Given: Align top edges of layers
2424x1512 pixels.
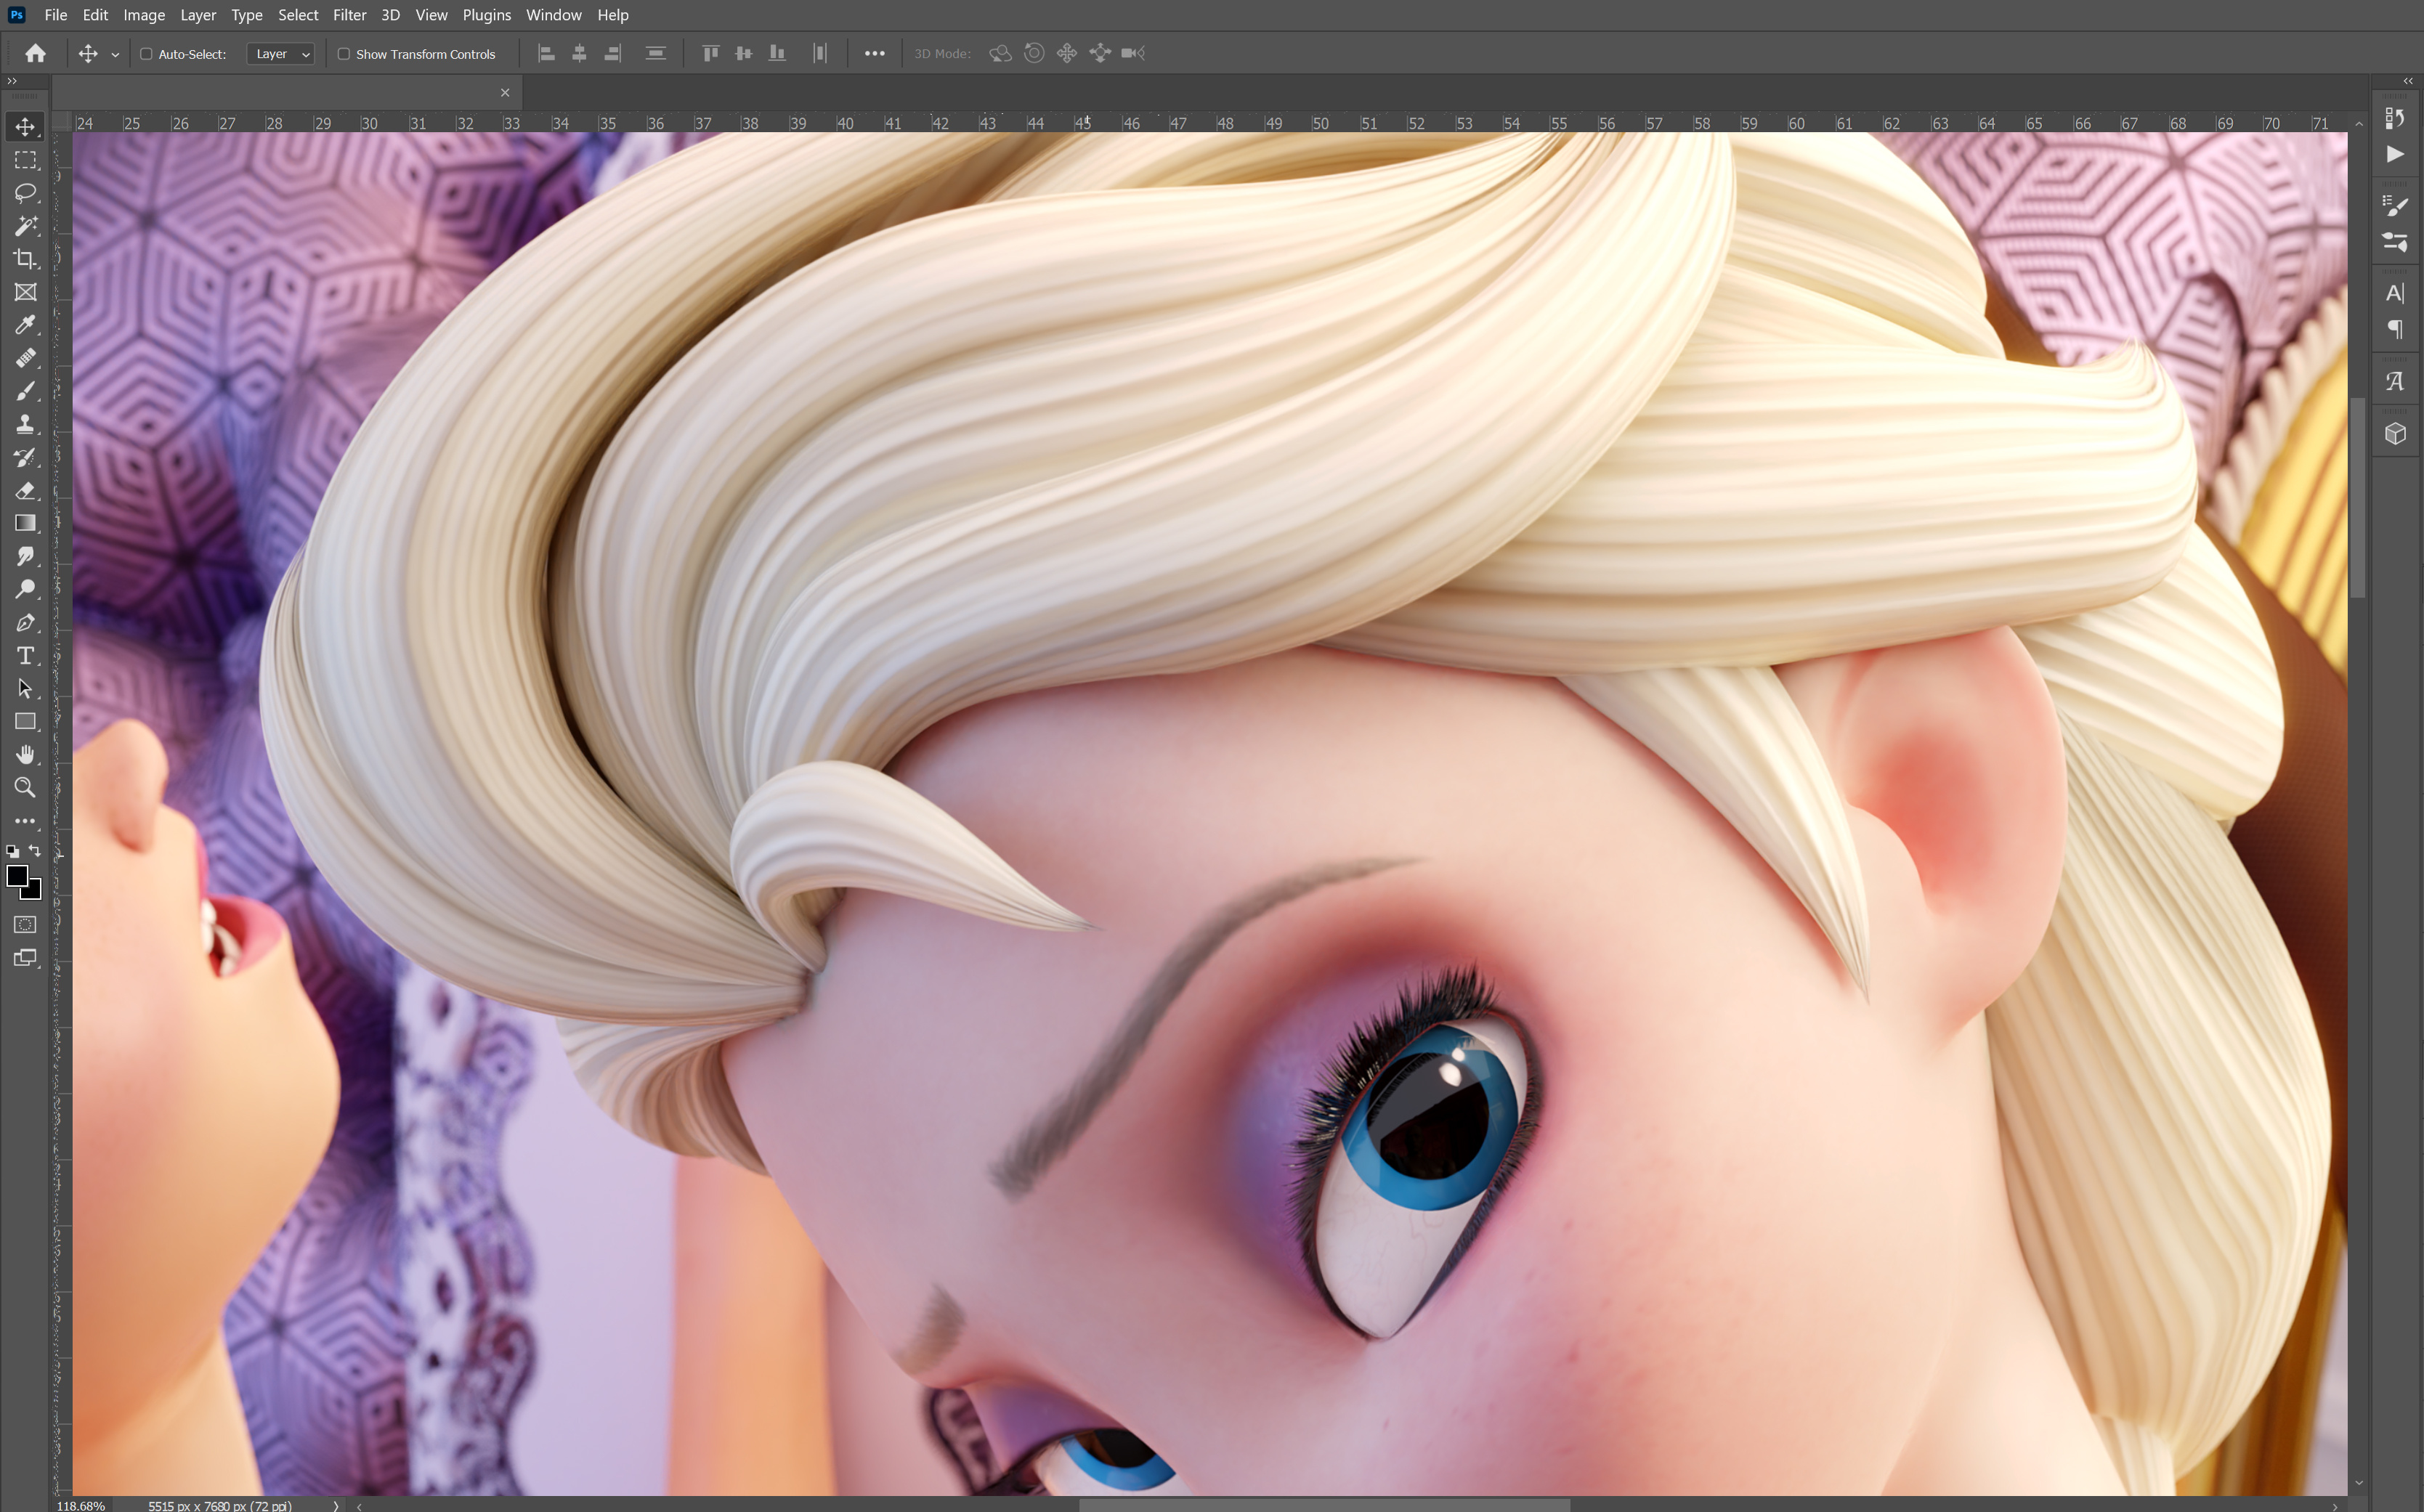Looking at the screenshot, I should click(710, 54).
